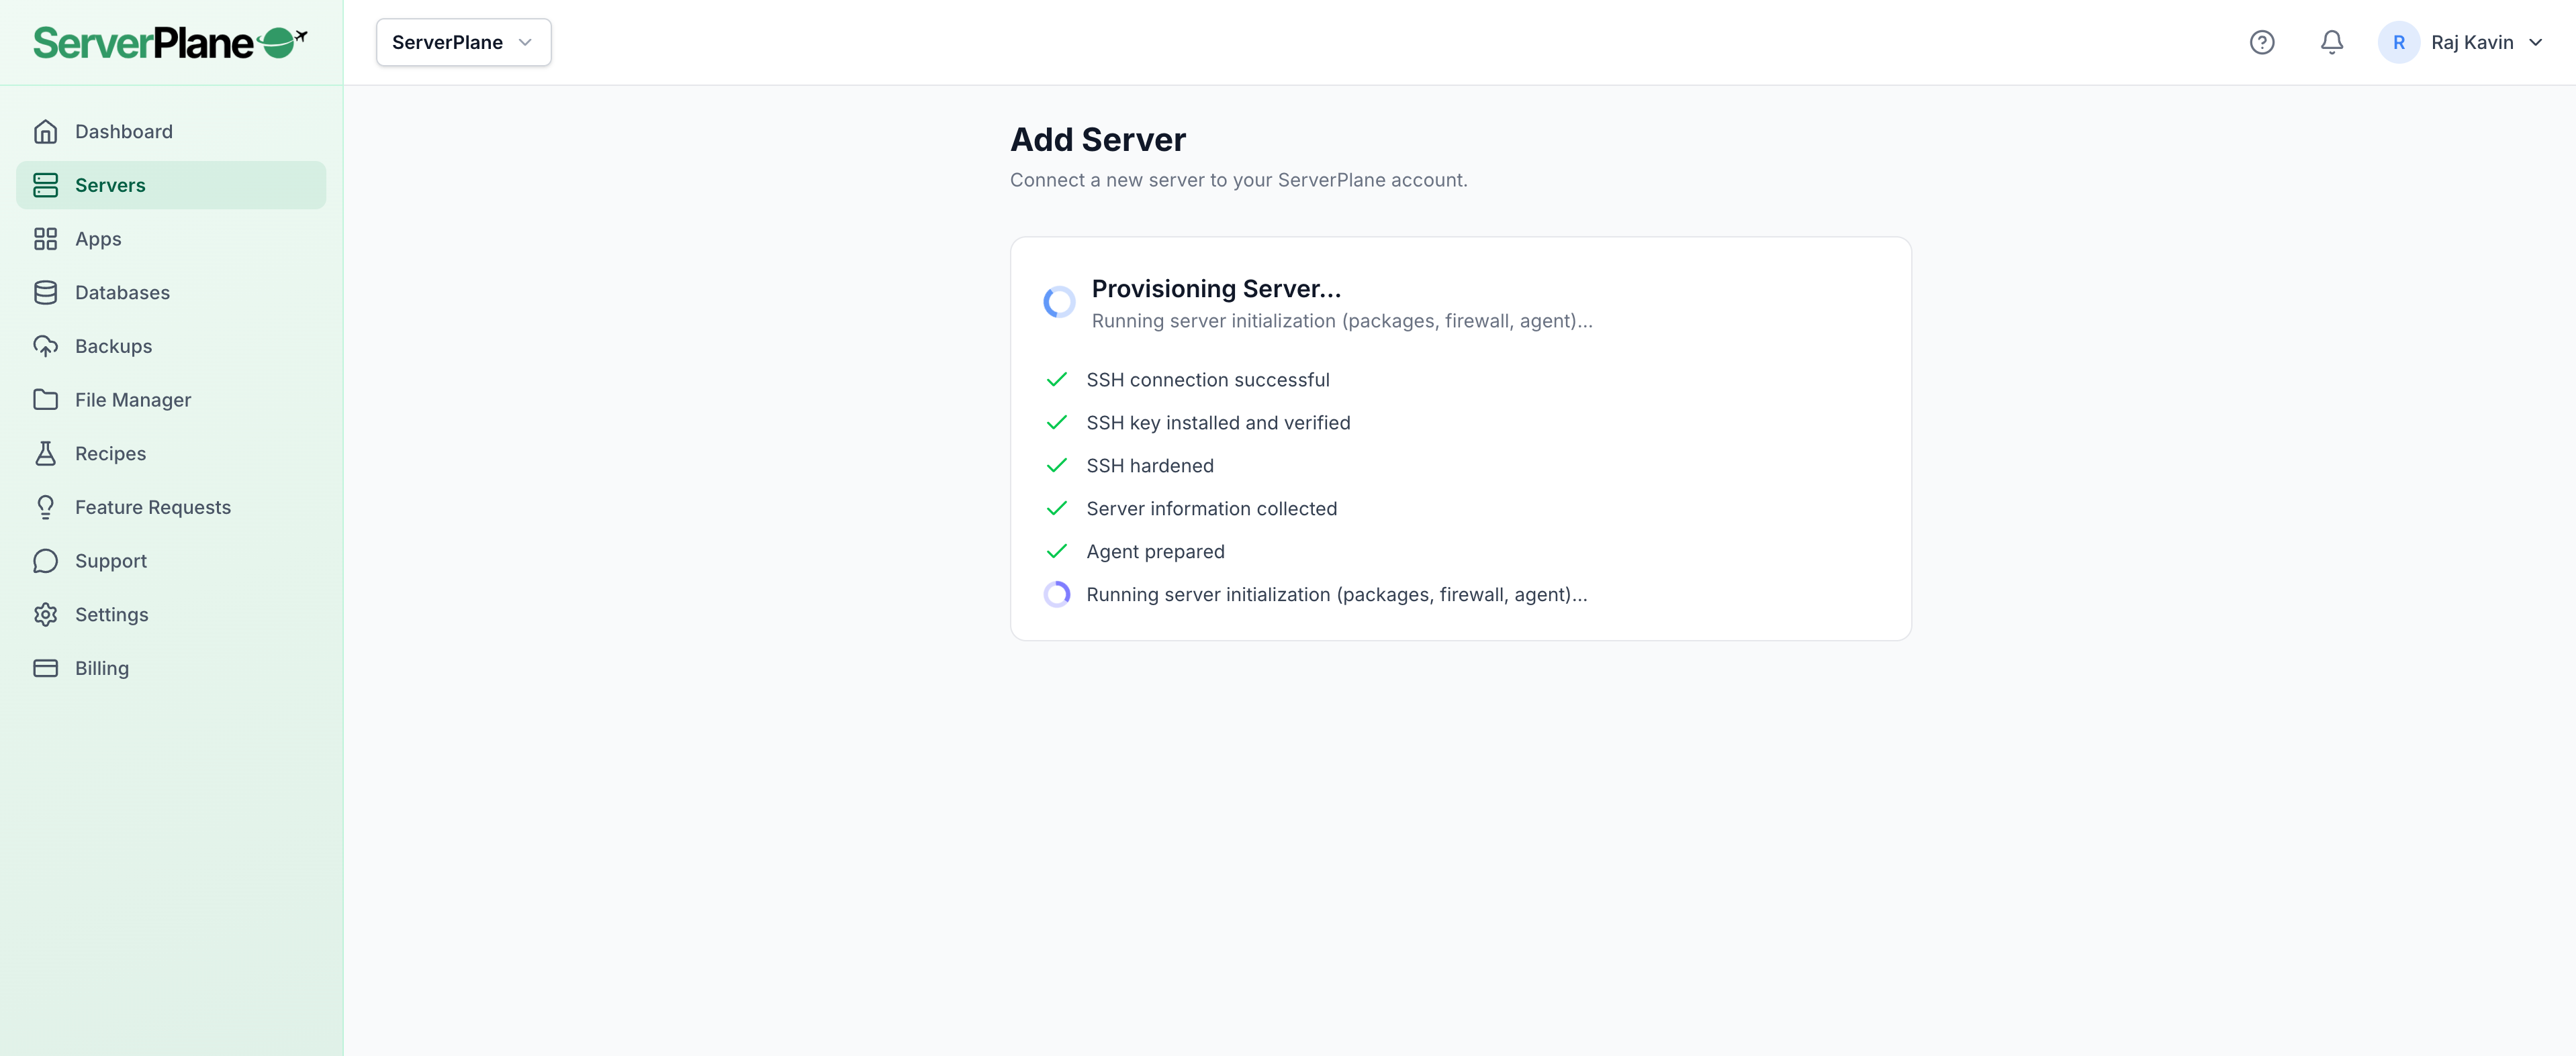Click the chevron next to Raj Kavin
2576x1056 pixels.
[x=2535, y=42]
